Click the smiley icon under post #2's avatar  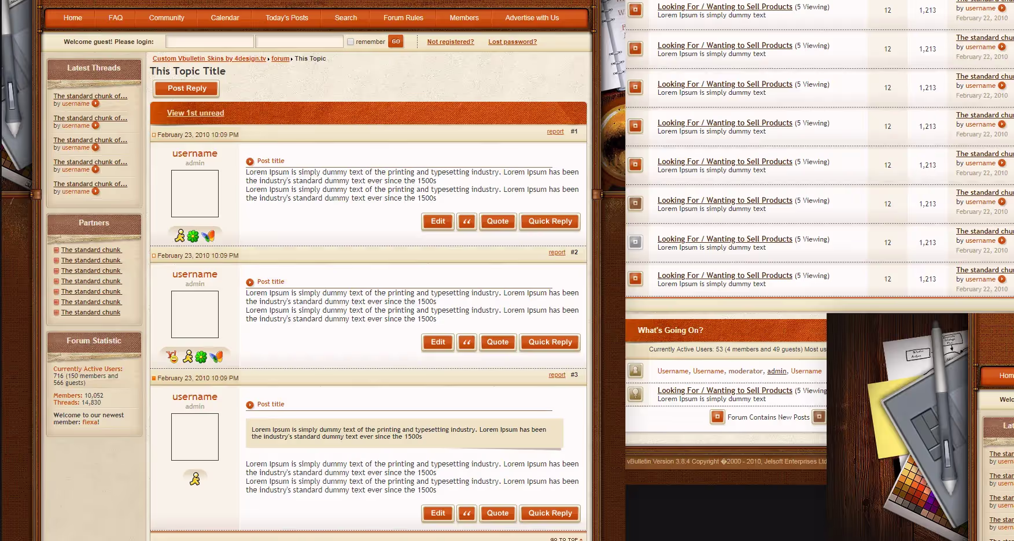click(x=172, y=357)
